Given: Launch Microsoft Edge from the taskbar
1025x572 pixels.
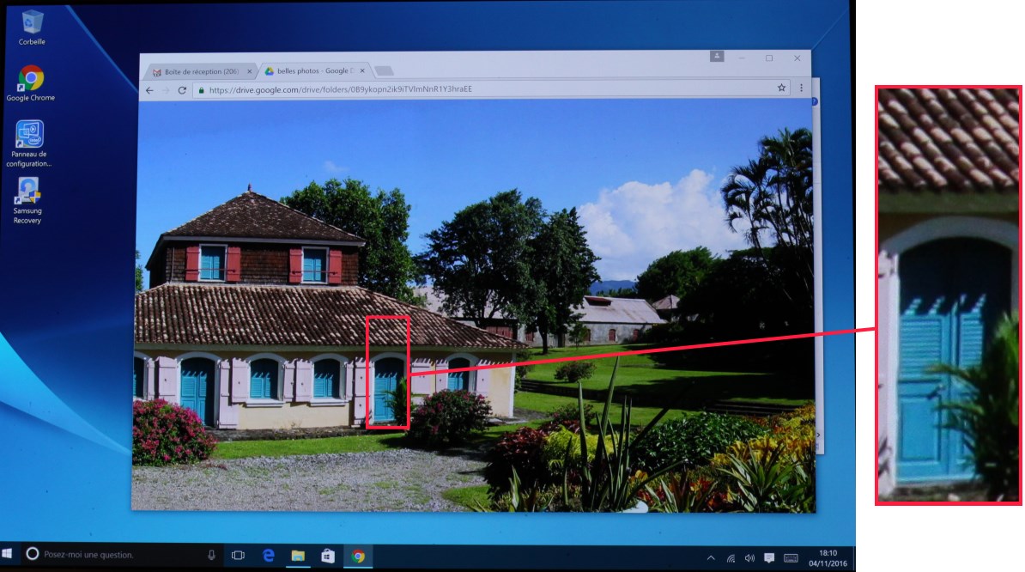Looking at the screenshot, I should (x=268, y=555).
